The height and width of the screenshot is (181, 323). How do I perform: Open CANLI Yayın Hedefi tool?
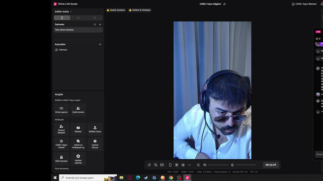61,144
